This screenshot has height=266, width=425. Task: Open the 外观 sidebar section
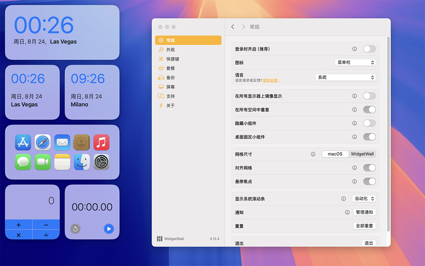coord(188,50)
